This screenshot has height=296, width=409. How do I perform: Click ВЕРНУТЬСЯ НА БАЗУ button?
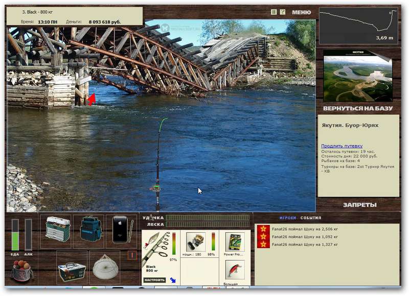tap(357, 108)
